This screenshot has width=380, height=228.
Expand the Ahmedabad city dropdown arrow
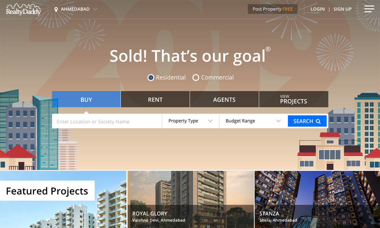coord(95,9)
